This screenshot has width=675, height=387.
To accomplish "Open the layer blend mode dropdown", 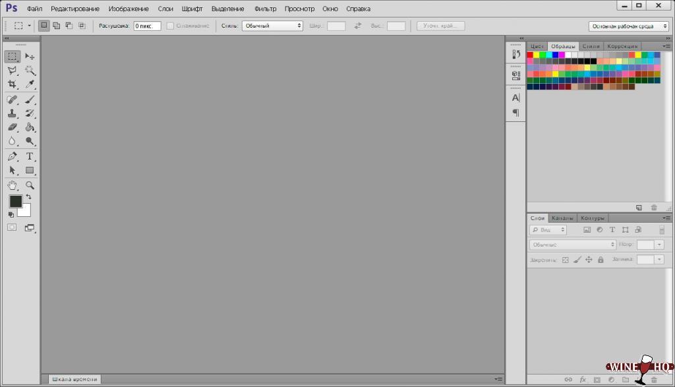I will [x=571, y=244].
